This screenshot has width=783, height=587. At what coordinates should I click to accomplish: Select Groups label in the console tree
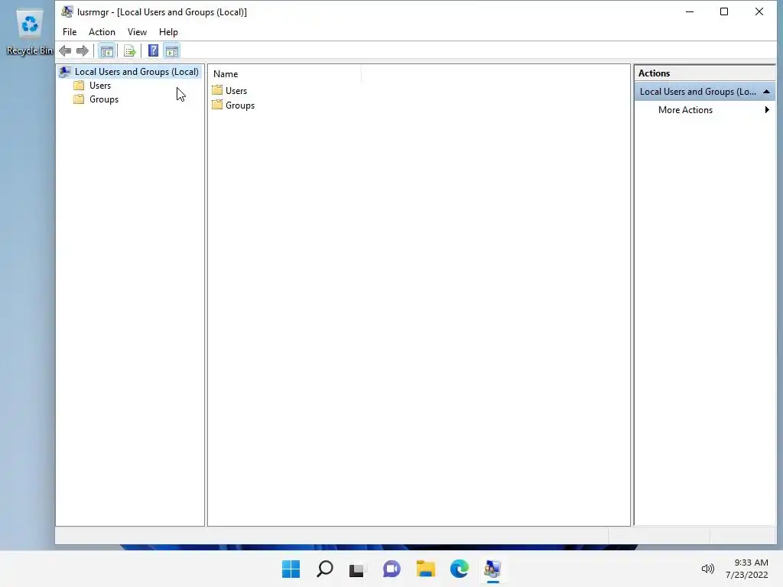tap(104, 99)
